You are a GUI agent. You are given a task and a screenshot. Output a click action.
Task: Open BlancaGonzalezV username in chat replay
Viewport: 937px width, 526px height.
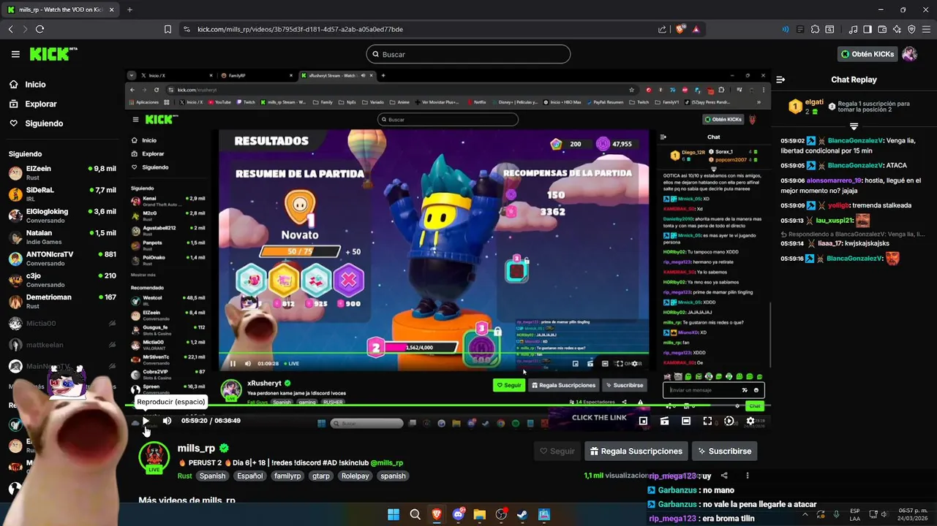[854, 141]
